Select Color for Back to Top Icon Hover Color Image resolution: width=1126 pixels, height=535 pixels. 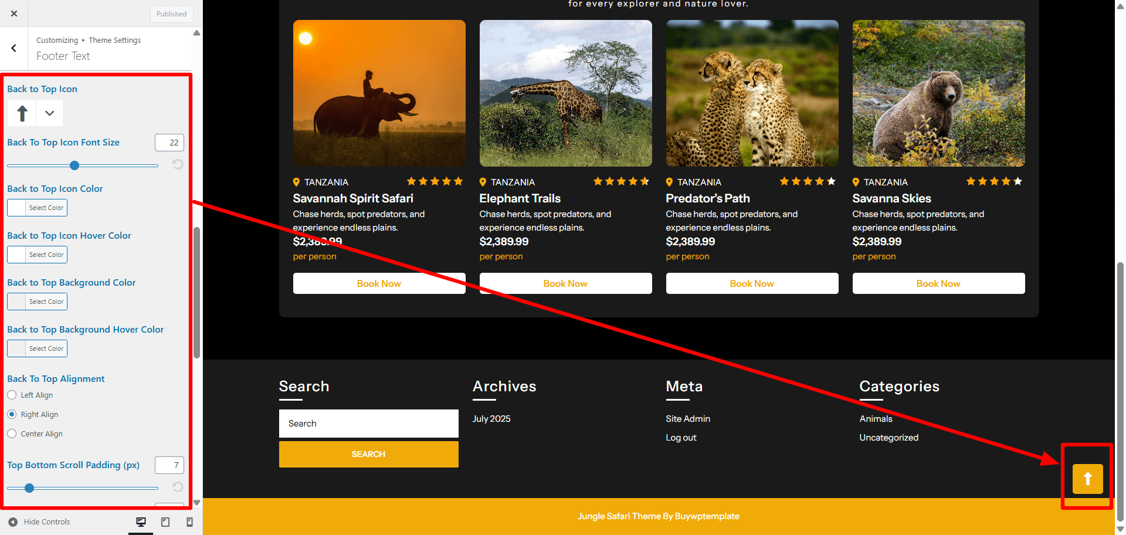tap(38, 255)
